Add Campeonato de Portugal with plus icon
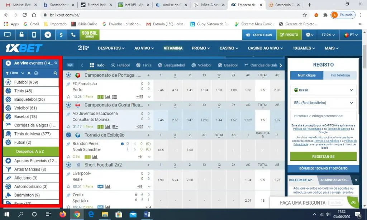367x220 pixels. tap(148, 75)
